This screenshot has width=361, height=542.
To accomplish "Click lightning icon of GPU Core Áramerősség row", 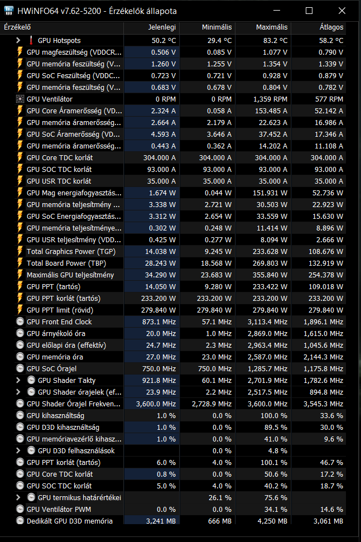I will (x=20, y=111).
